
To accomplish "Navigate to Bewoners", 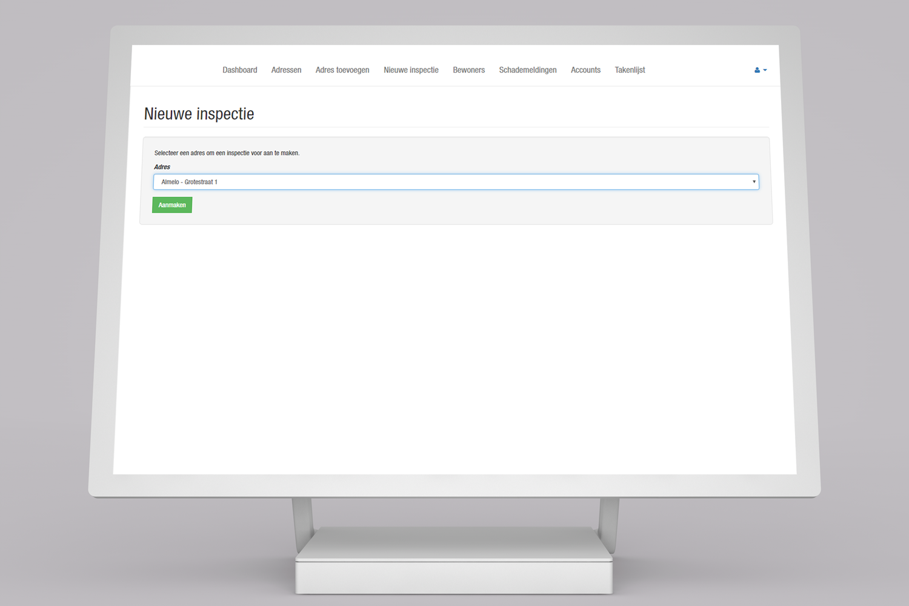I will point(468,70).
